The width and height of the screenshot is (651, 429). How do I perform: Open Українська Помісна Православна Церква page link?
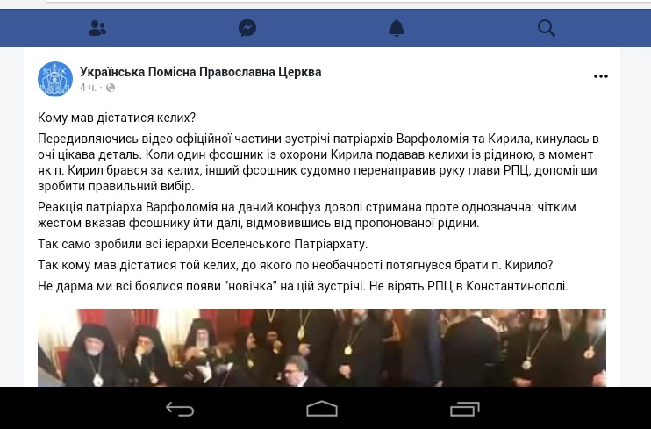click(201, 72)
